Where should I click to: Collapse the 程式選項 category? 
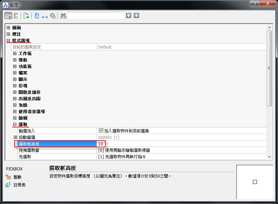pyautogui.click(x=8, y=40)
